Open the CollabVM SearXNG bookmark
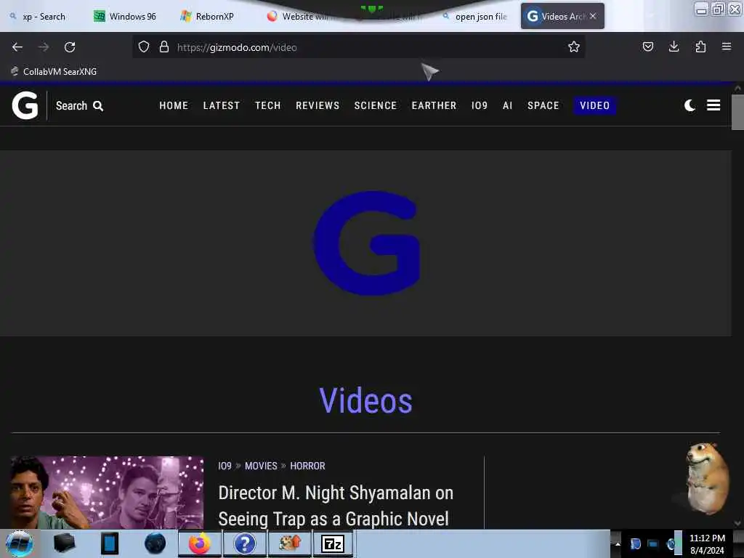The width and height of the screenshot is (744, 558). (54, 72)
